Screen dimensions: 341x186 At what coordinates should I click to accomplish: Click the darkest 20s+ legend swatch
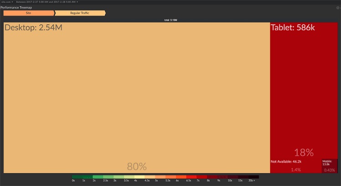[254, 177]
